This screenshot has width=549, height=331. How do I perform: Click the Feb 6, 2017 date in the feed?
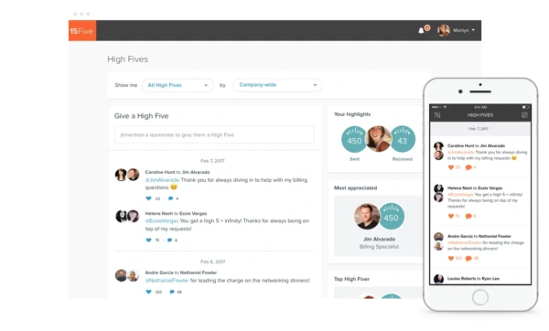coord(212,262)
